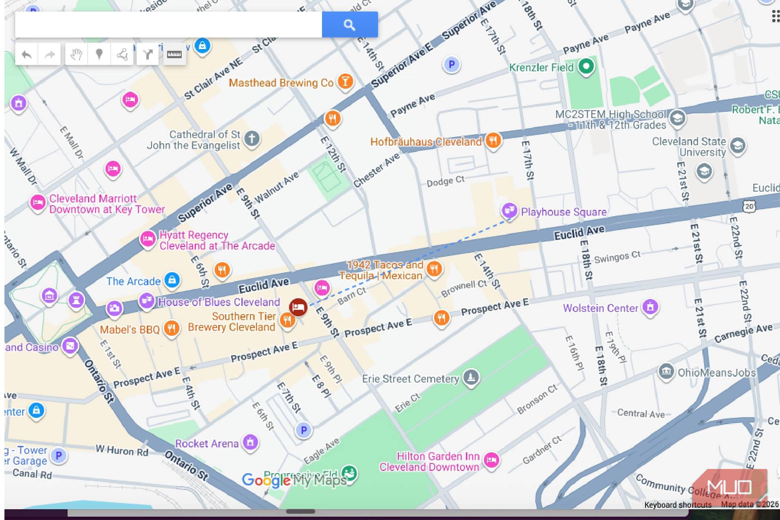Open the purple camera attraction marker

coord(114,308)
